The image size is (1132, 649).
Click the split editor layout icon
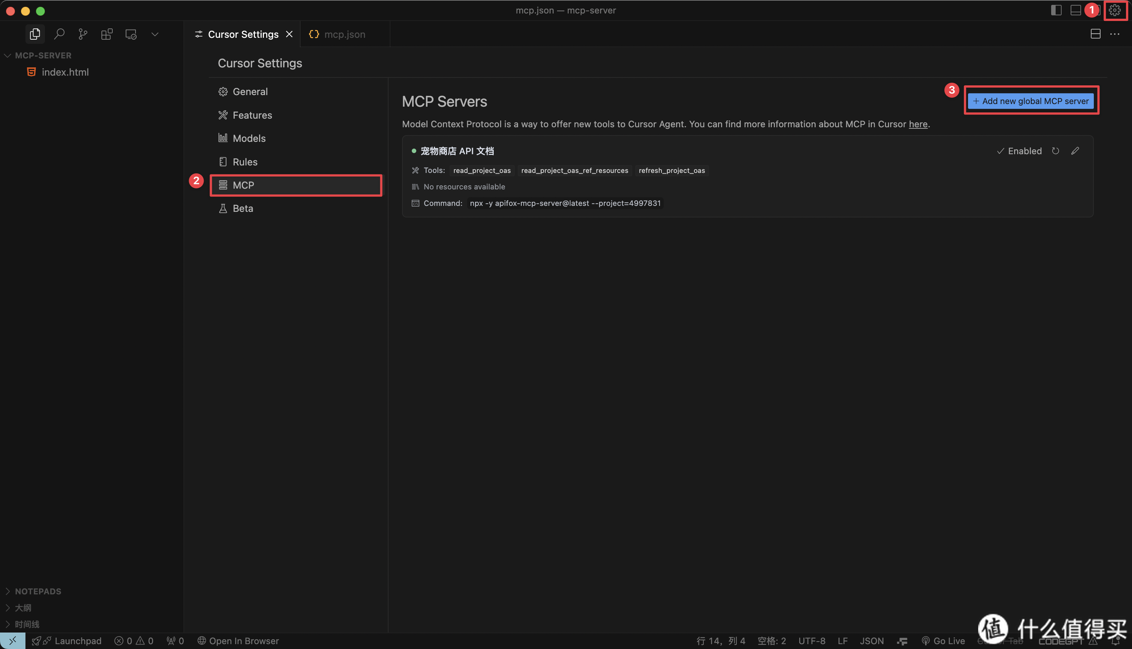(1095, 34)
